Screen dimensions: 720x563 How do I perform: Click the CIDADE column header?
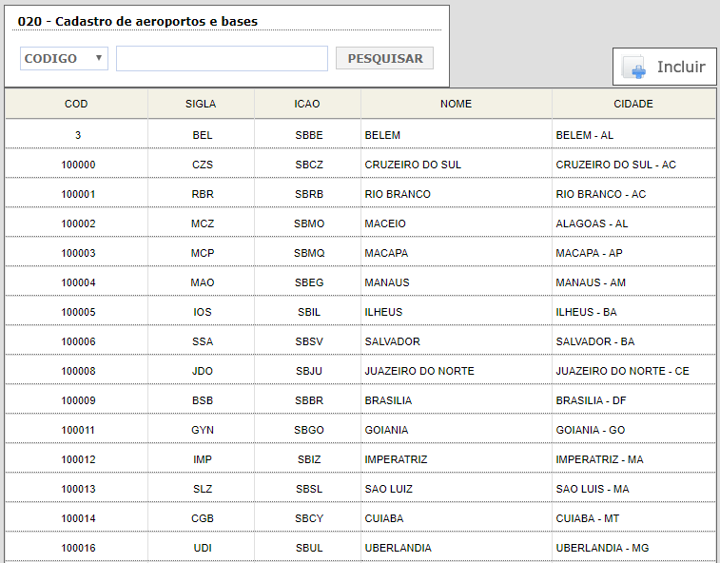633,105
